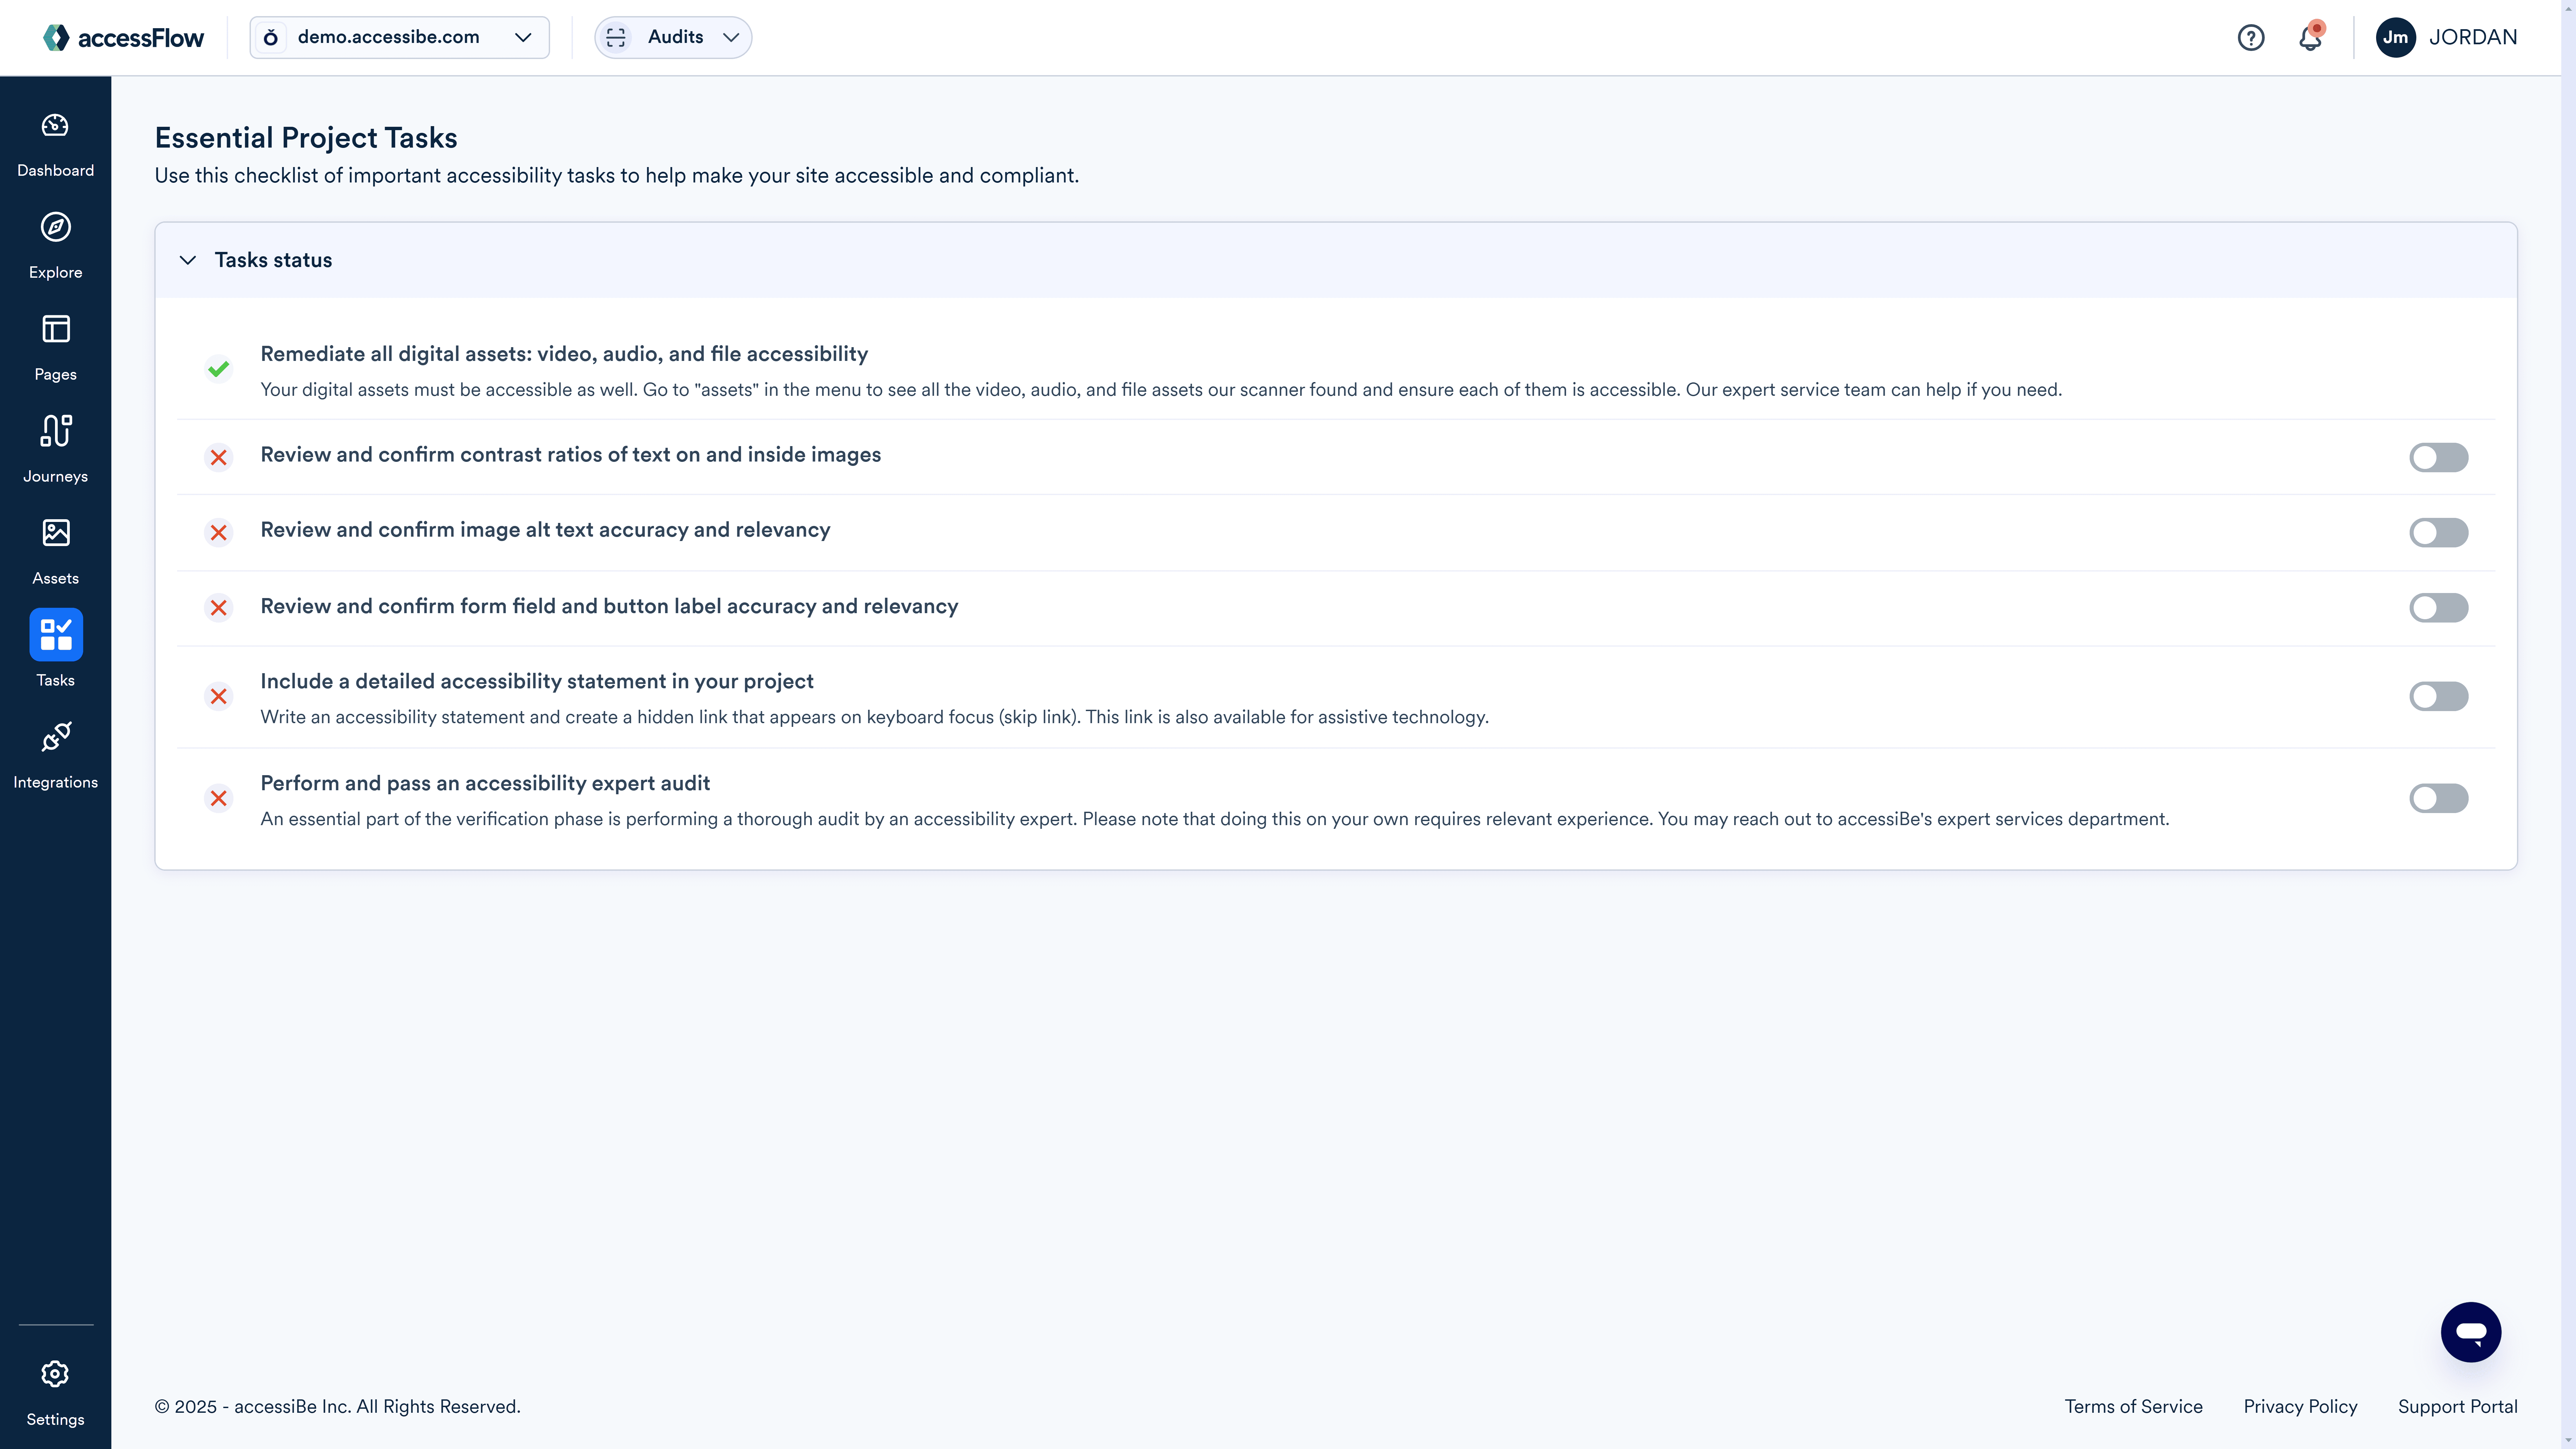Open the Privacy Policy link
This screenshot has width=2576, height=1449.
tap(2300, 1407)
